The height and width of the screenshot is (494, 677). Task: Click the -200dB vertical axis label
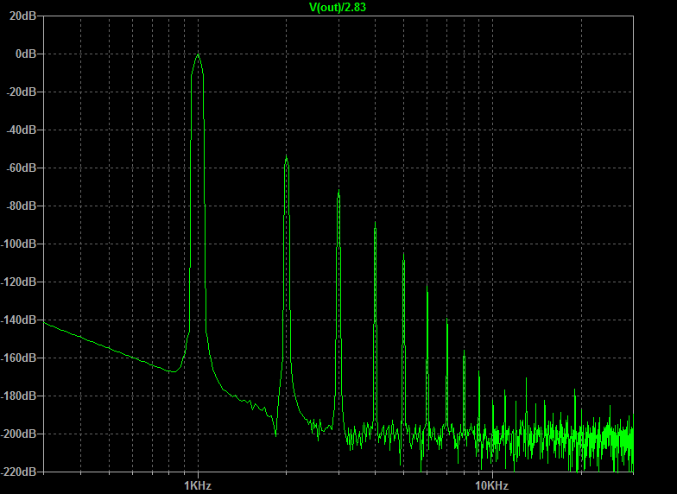pyautogui.click(x=18, y=434)
